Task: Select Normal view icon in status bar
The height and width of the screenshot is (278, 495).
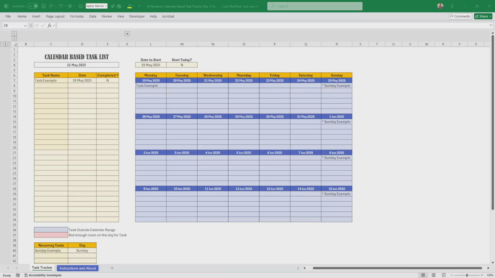Action: pyautogui.click(x=423, y=275)
